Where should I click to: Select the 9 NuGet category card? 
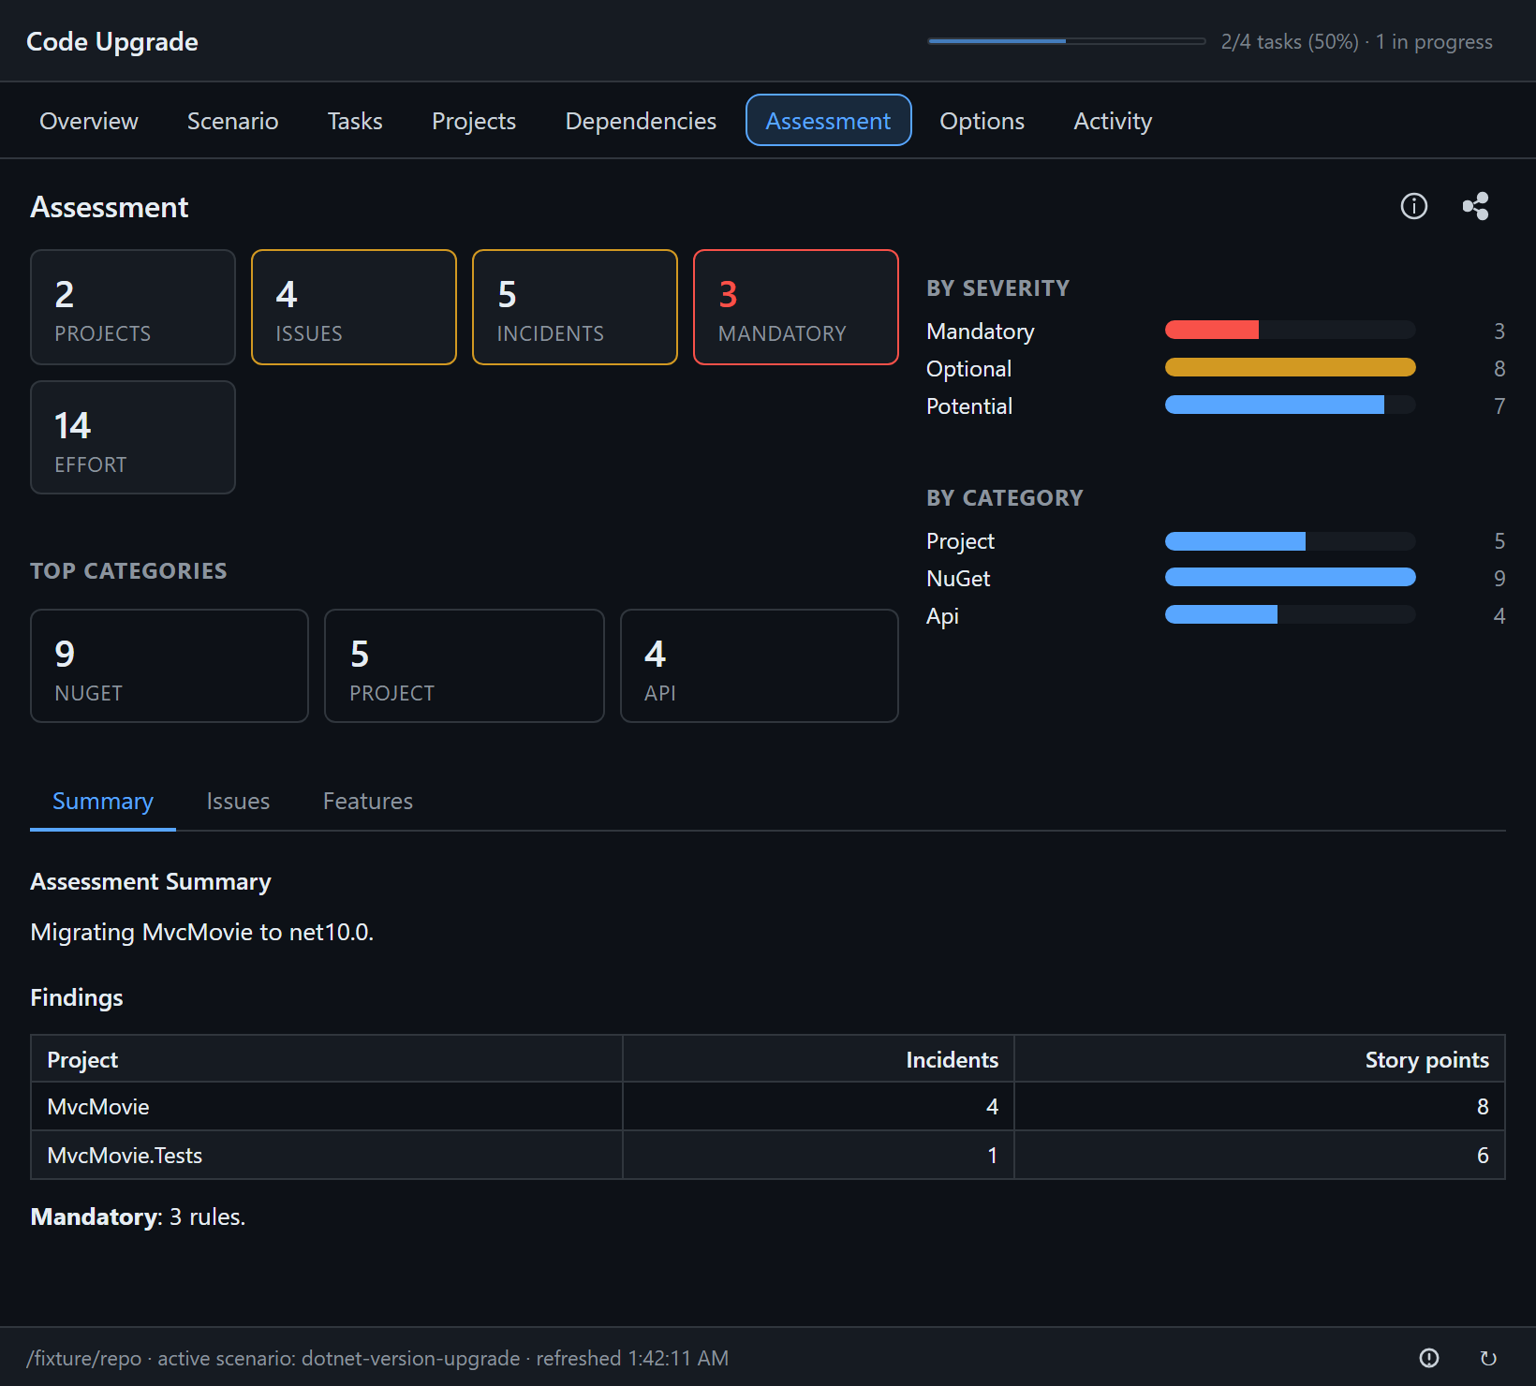point(170,666)
